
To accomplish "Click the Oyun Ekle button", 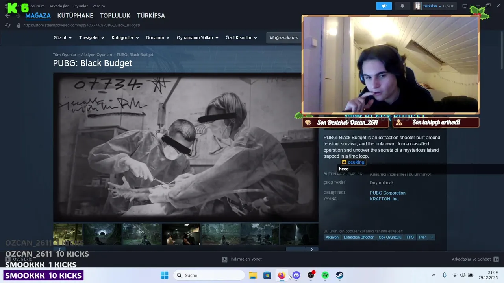I will 22,259.
